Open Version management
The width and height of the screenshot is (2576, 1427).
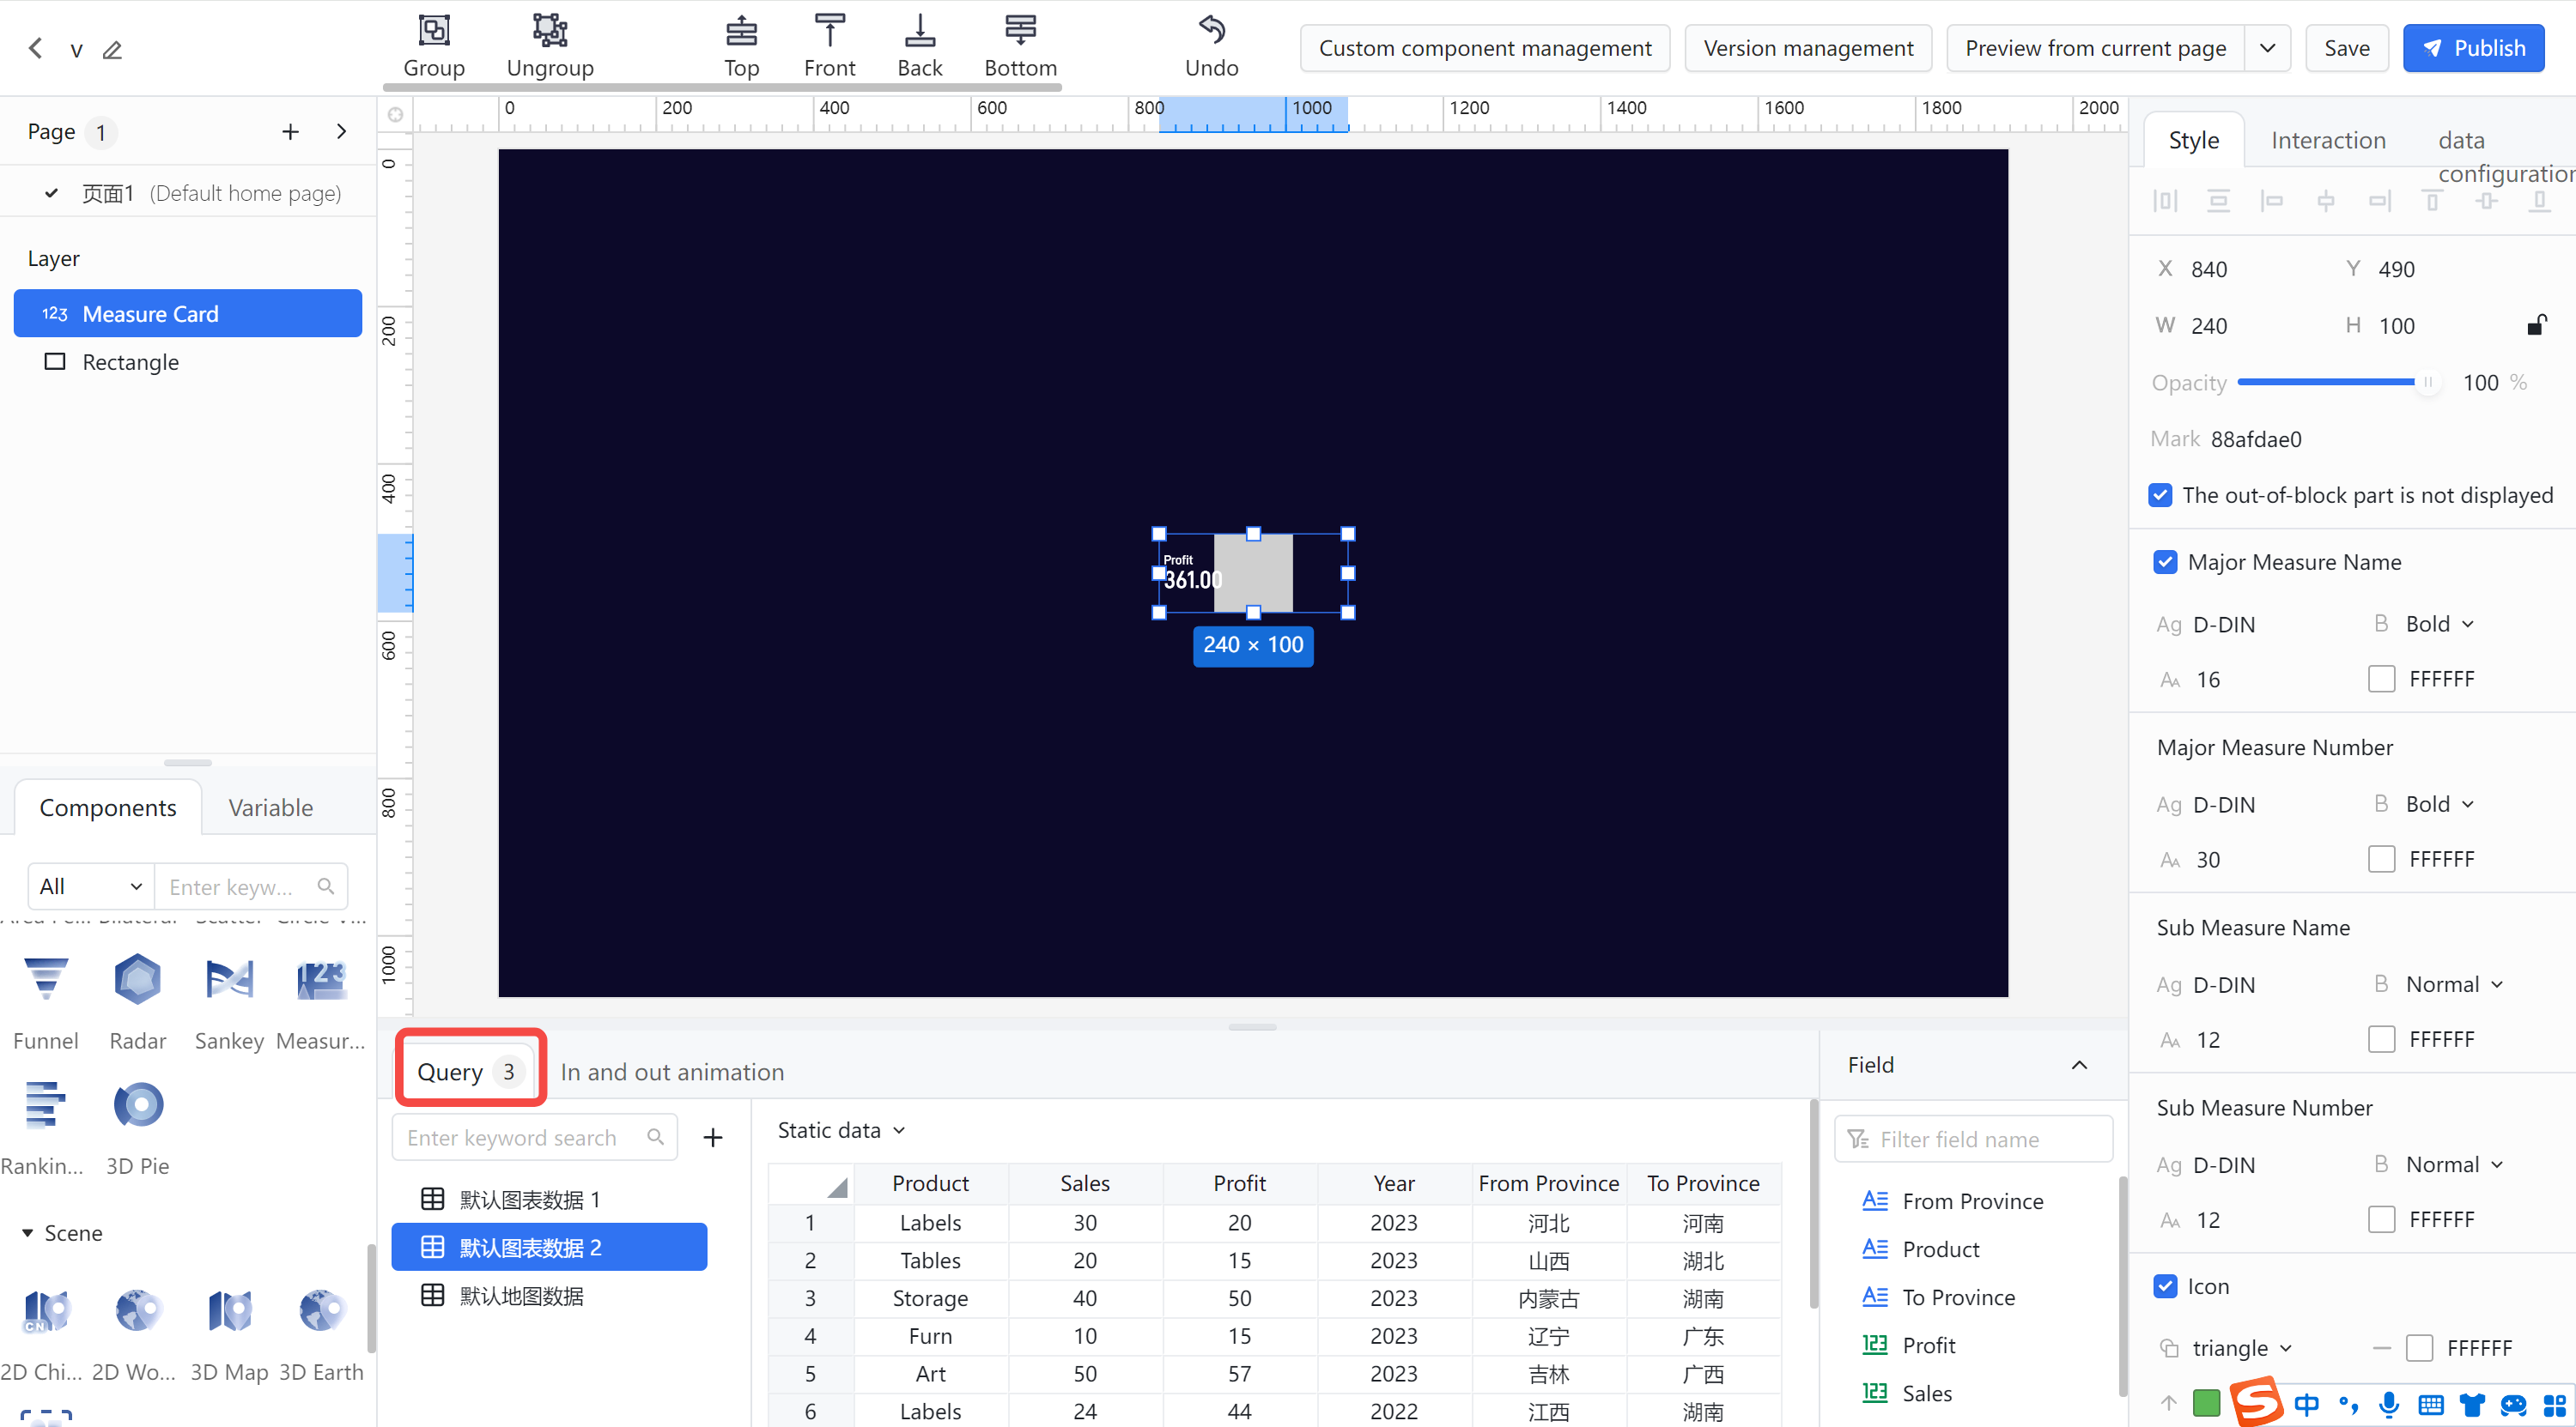tap(1808, 48)
